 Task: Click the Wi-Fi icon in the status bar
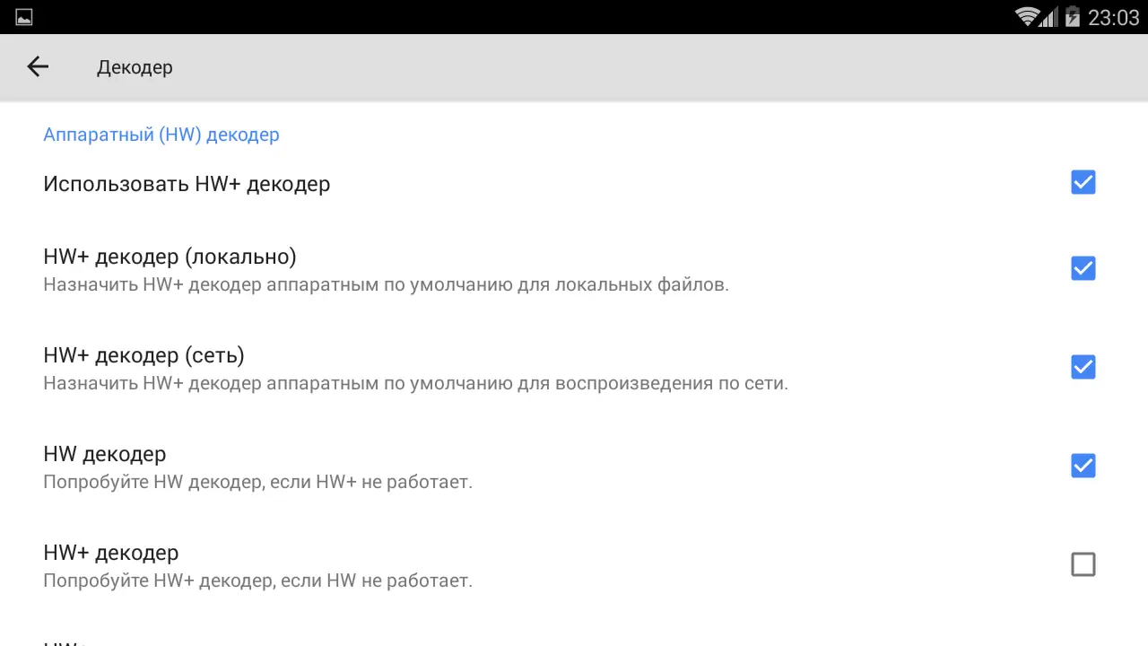click(x=1029, y=16)
